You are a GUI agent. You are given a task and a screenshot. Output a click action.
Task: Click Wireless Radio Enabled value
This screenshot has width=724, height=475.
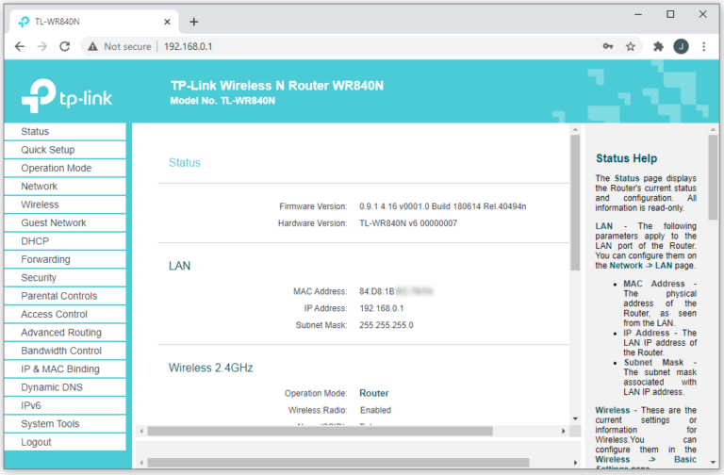(375, 410)
